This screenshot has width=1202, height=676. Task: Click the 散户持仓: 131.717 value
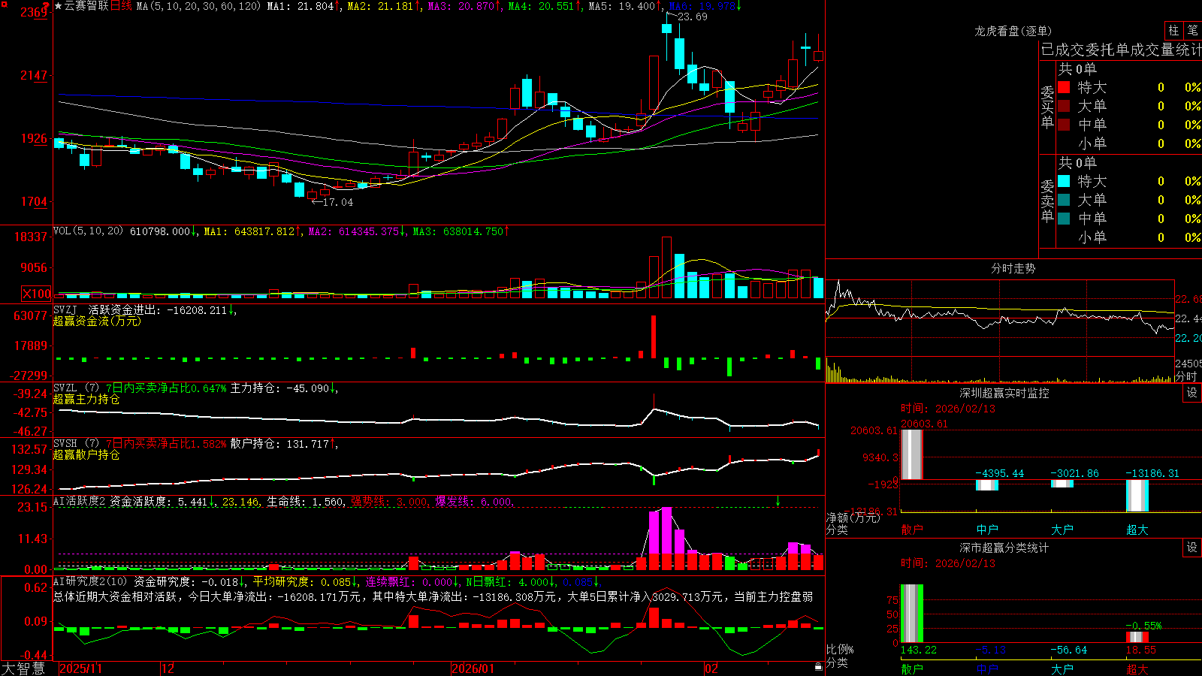point(279,444)
